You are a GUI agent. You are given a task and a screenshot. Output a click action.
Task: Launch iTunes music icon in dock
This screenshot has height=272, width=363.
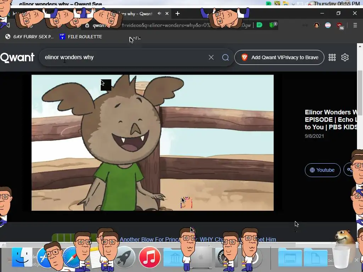tap(150, 257)
